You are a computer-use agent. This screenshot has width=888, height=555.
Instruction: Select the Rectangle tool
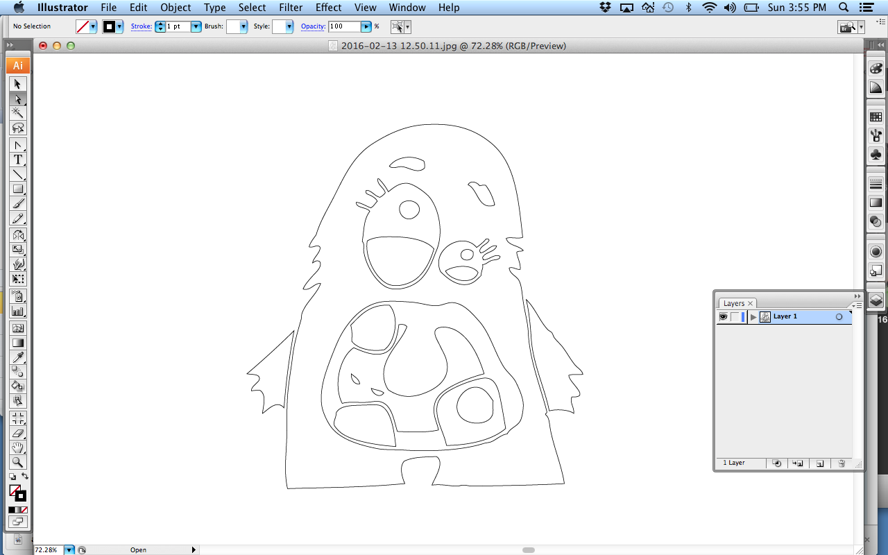pos(18,189)
